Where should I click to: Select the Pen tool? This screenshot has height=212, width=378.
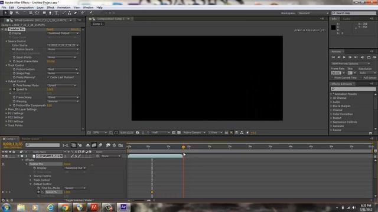click(50, 13)
